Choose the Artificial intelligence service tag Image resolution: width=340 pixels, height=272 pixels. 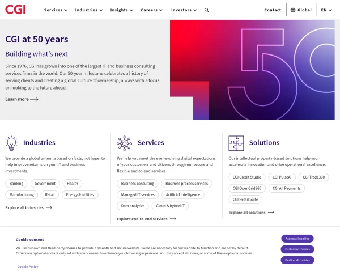(183, 195)
